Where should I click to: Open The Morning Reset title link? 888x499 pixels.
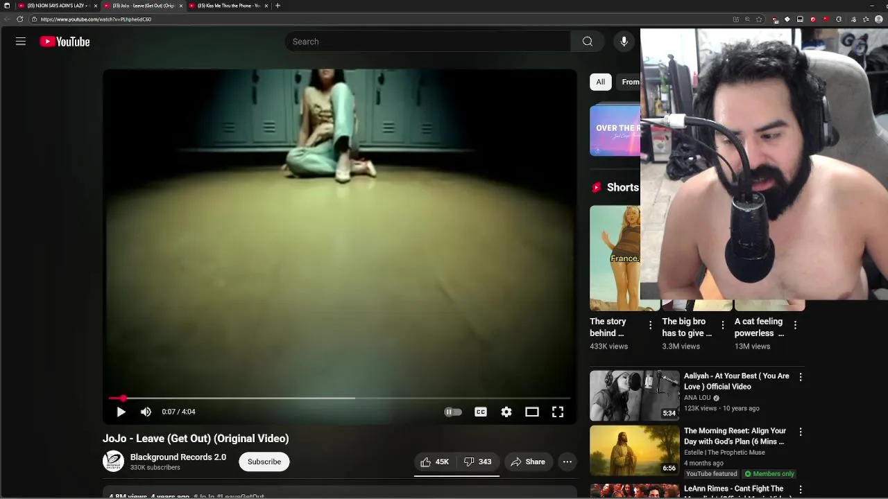tap(735, 436)
